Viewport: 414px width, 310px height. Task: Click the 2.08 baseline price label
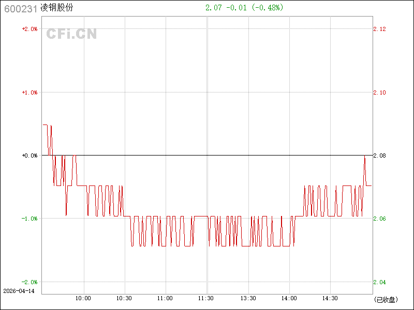[379, 156]
